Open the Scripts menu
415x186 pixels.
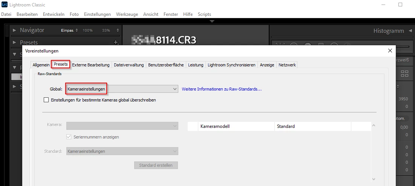click(205, 14)
